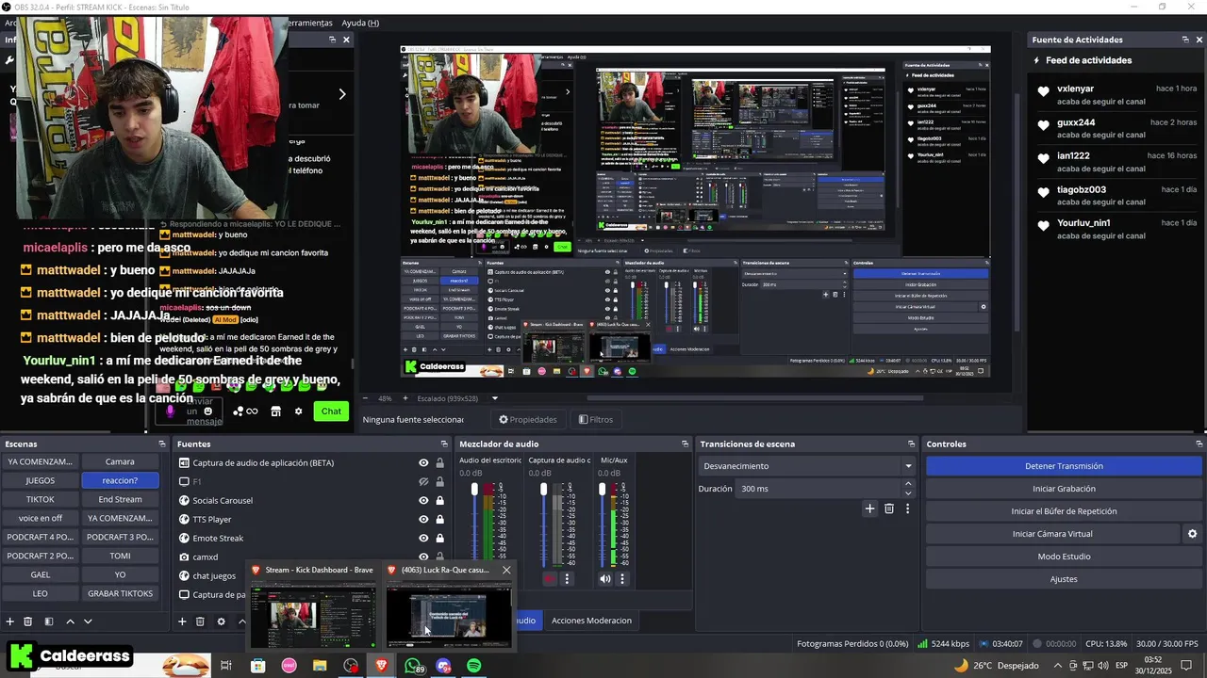Open preview scaling dropdown arrow

coord(494,398)
